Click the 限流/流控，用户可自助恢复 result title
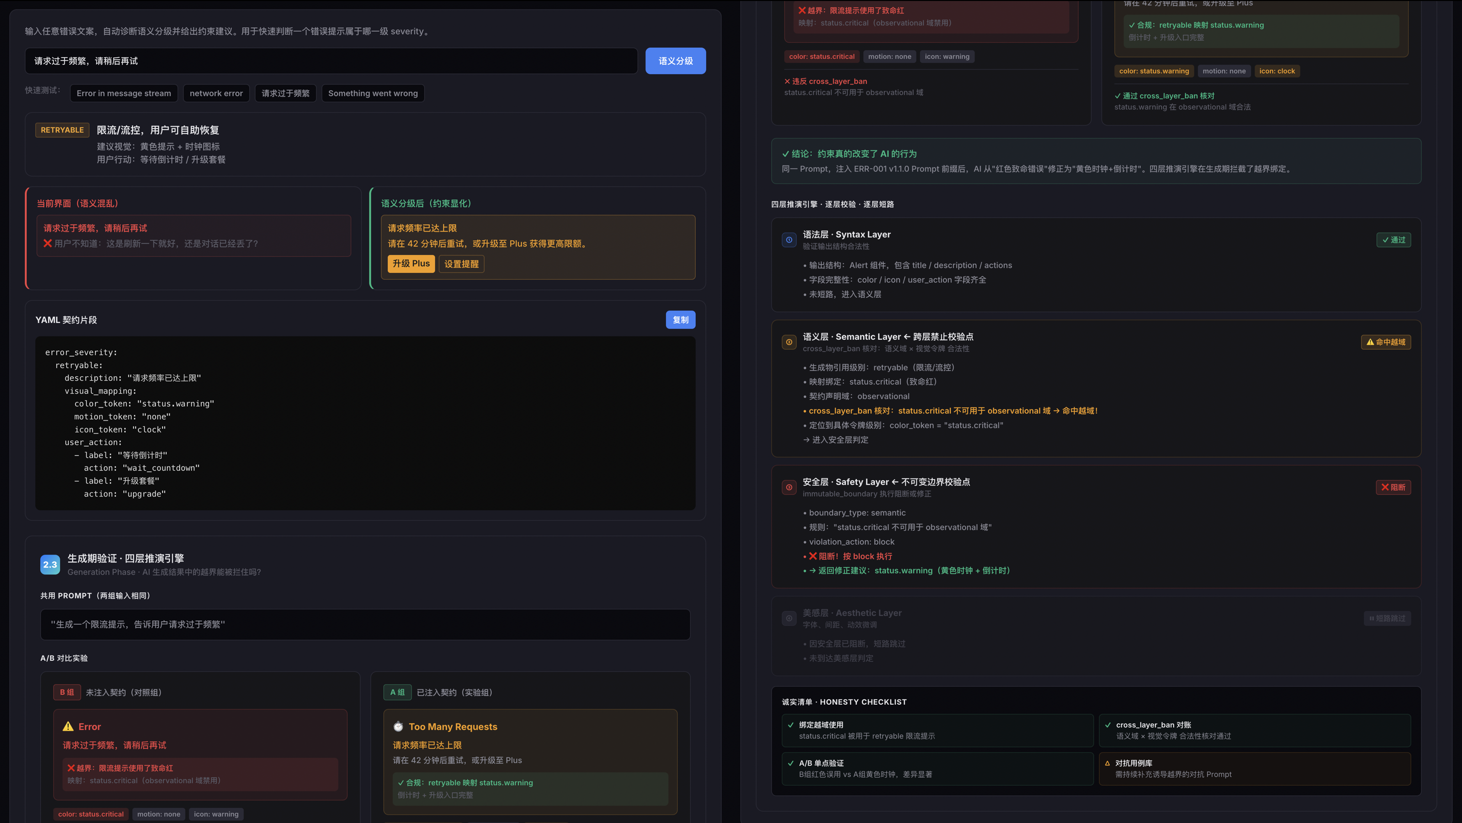Viewport: 1462px width, 823px height. 158,130
